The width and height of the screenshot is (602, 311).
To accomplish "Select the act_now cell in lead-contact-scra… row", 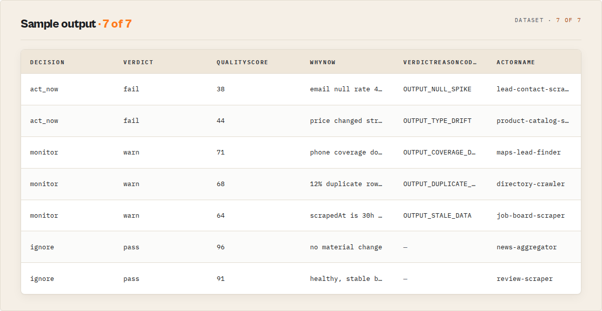I will click(44, 89).
